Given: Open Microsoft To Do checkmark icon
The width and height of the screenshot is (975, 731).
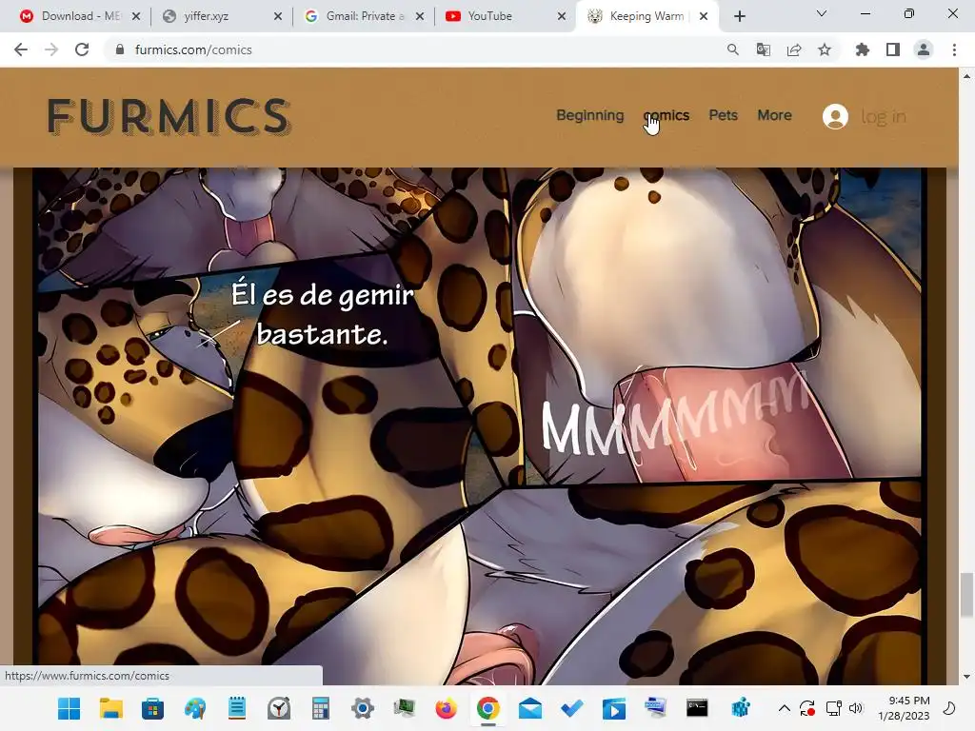Looking at the screenshot, I should point(572,708).
